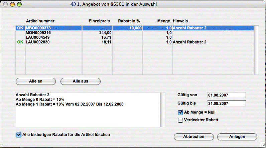Image resolution: width=266 pixels, height=148 pixels.
Task: Toggle OK marker for row MBO0009373
Action: [20, 28]
